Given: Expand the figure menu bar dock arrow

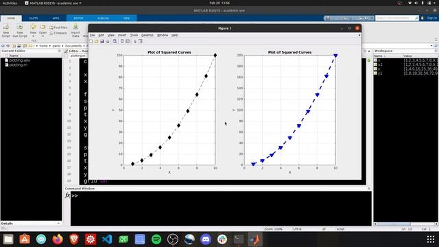Looking at the screenshot, I should point(359,35).
